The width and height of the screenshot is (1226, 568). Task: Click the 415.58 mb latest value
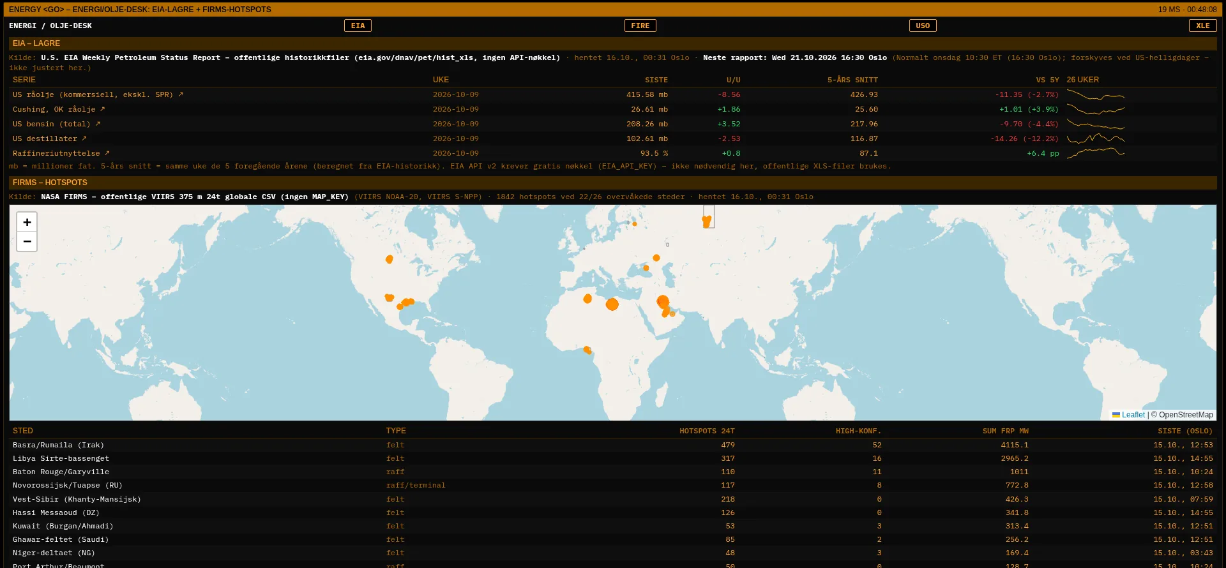coord(647,94)
